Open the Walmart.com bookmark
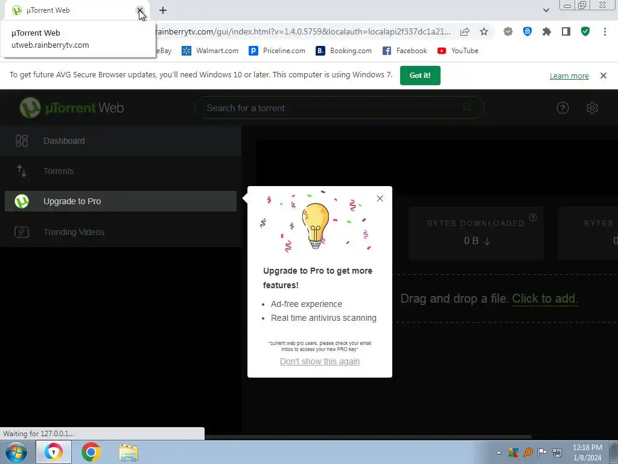Image resolution: width=618 pixels, height=464 pixels. pos(209,51)
